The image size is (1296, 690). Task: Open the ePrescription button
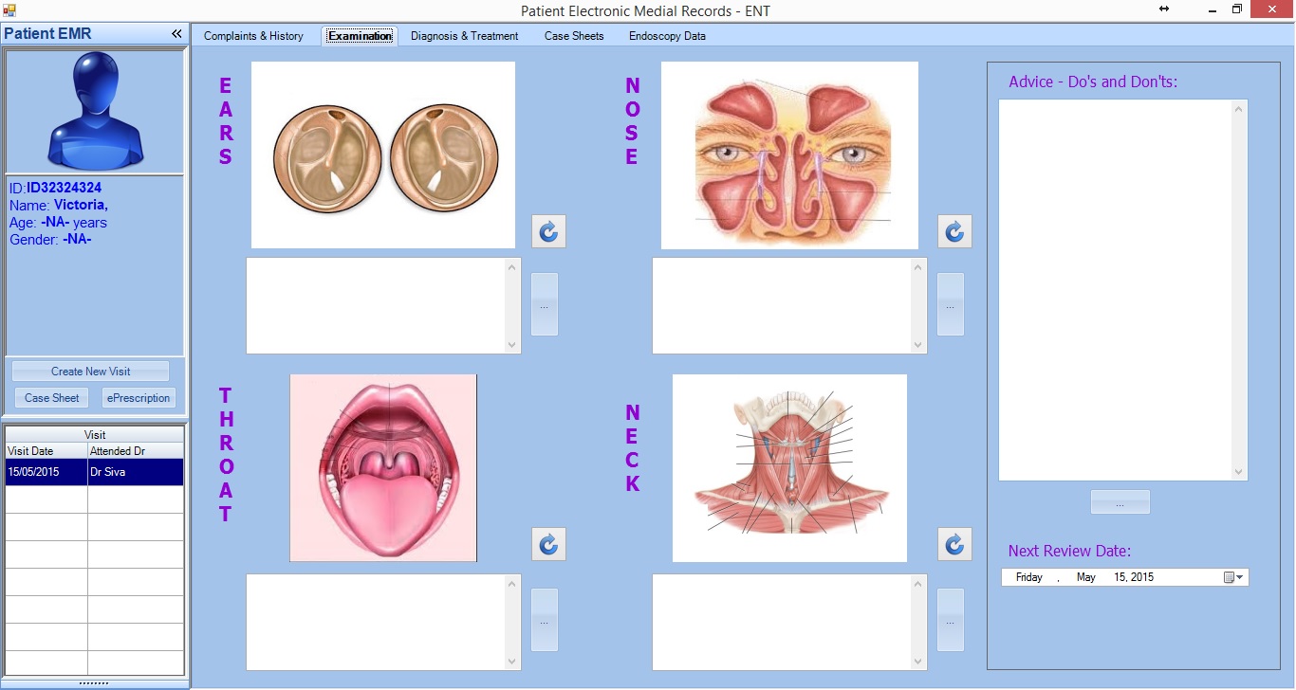[x=139, y=398]
